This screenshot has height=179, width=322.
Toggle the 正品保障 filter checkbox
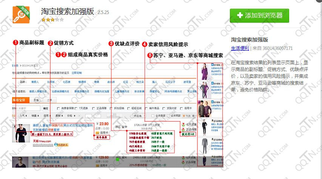coord(94,108)
